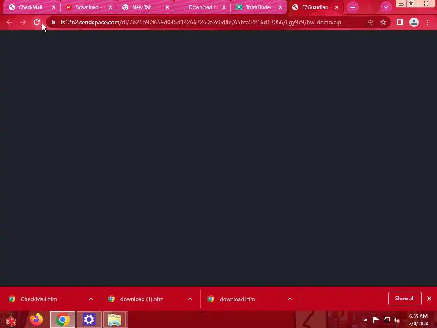Show all downloads
This screenshot has width=437, height=328.
tap(405, 299)
